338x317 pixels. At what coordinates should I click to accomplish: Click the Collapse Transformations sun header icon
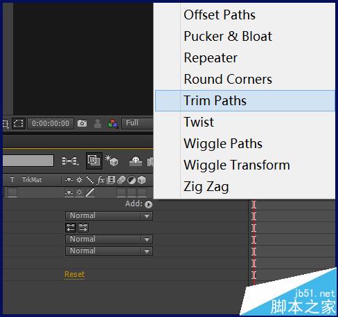pyautogui.click(x=79, y=180)
